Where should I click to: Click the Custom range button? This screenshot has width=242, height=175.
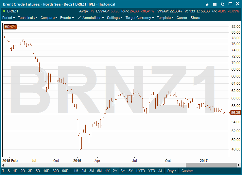(187, 171)
